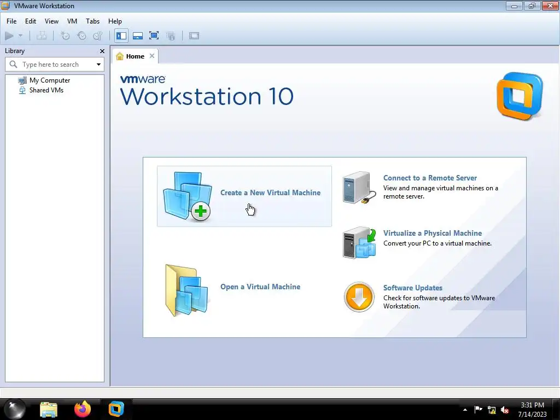This screenshot has height=420, width=560.
Task: Click the muted volume tray icon
Action: pyautogui.click(x=505, y=410)
